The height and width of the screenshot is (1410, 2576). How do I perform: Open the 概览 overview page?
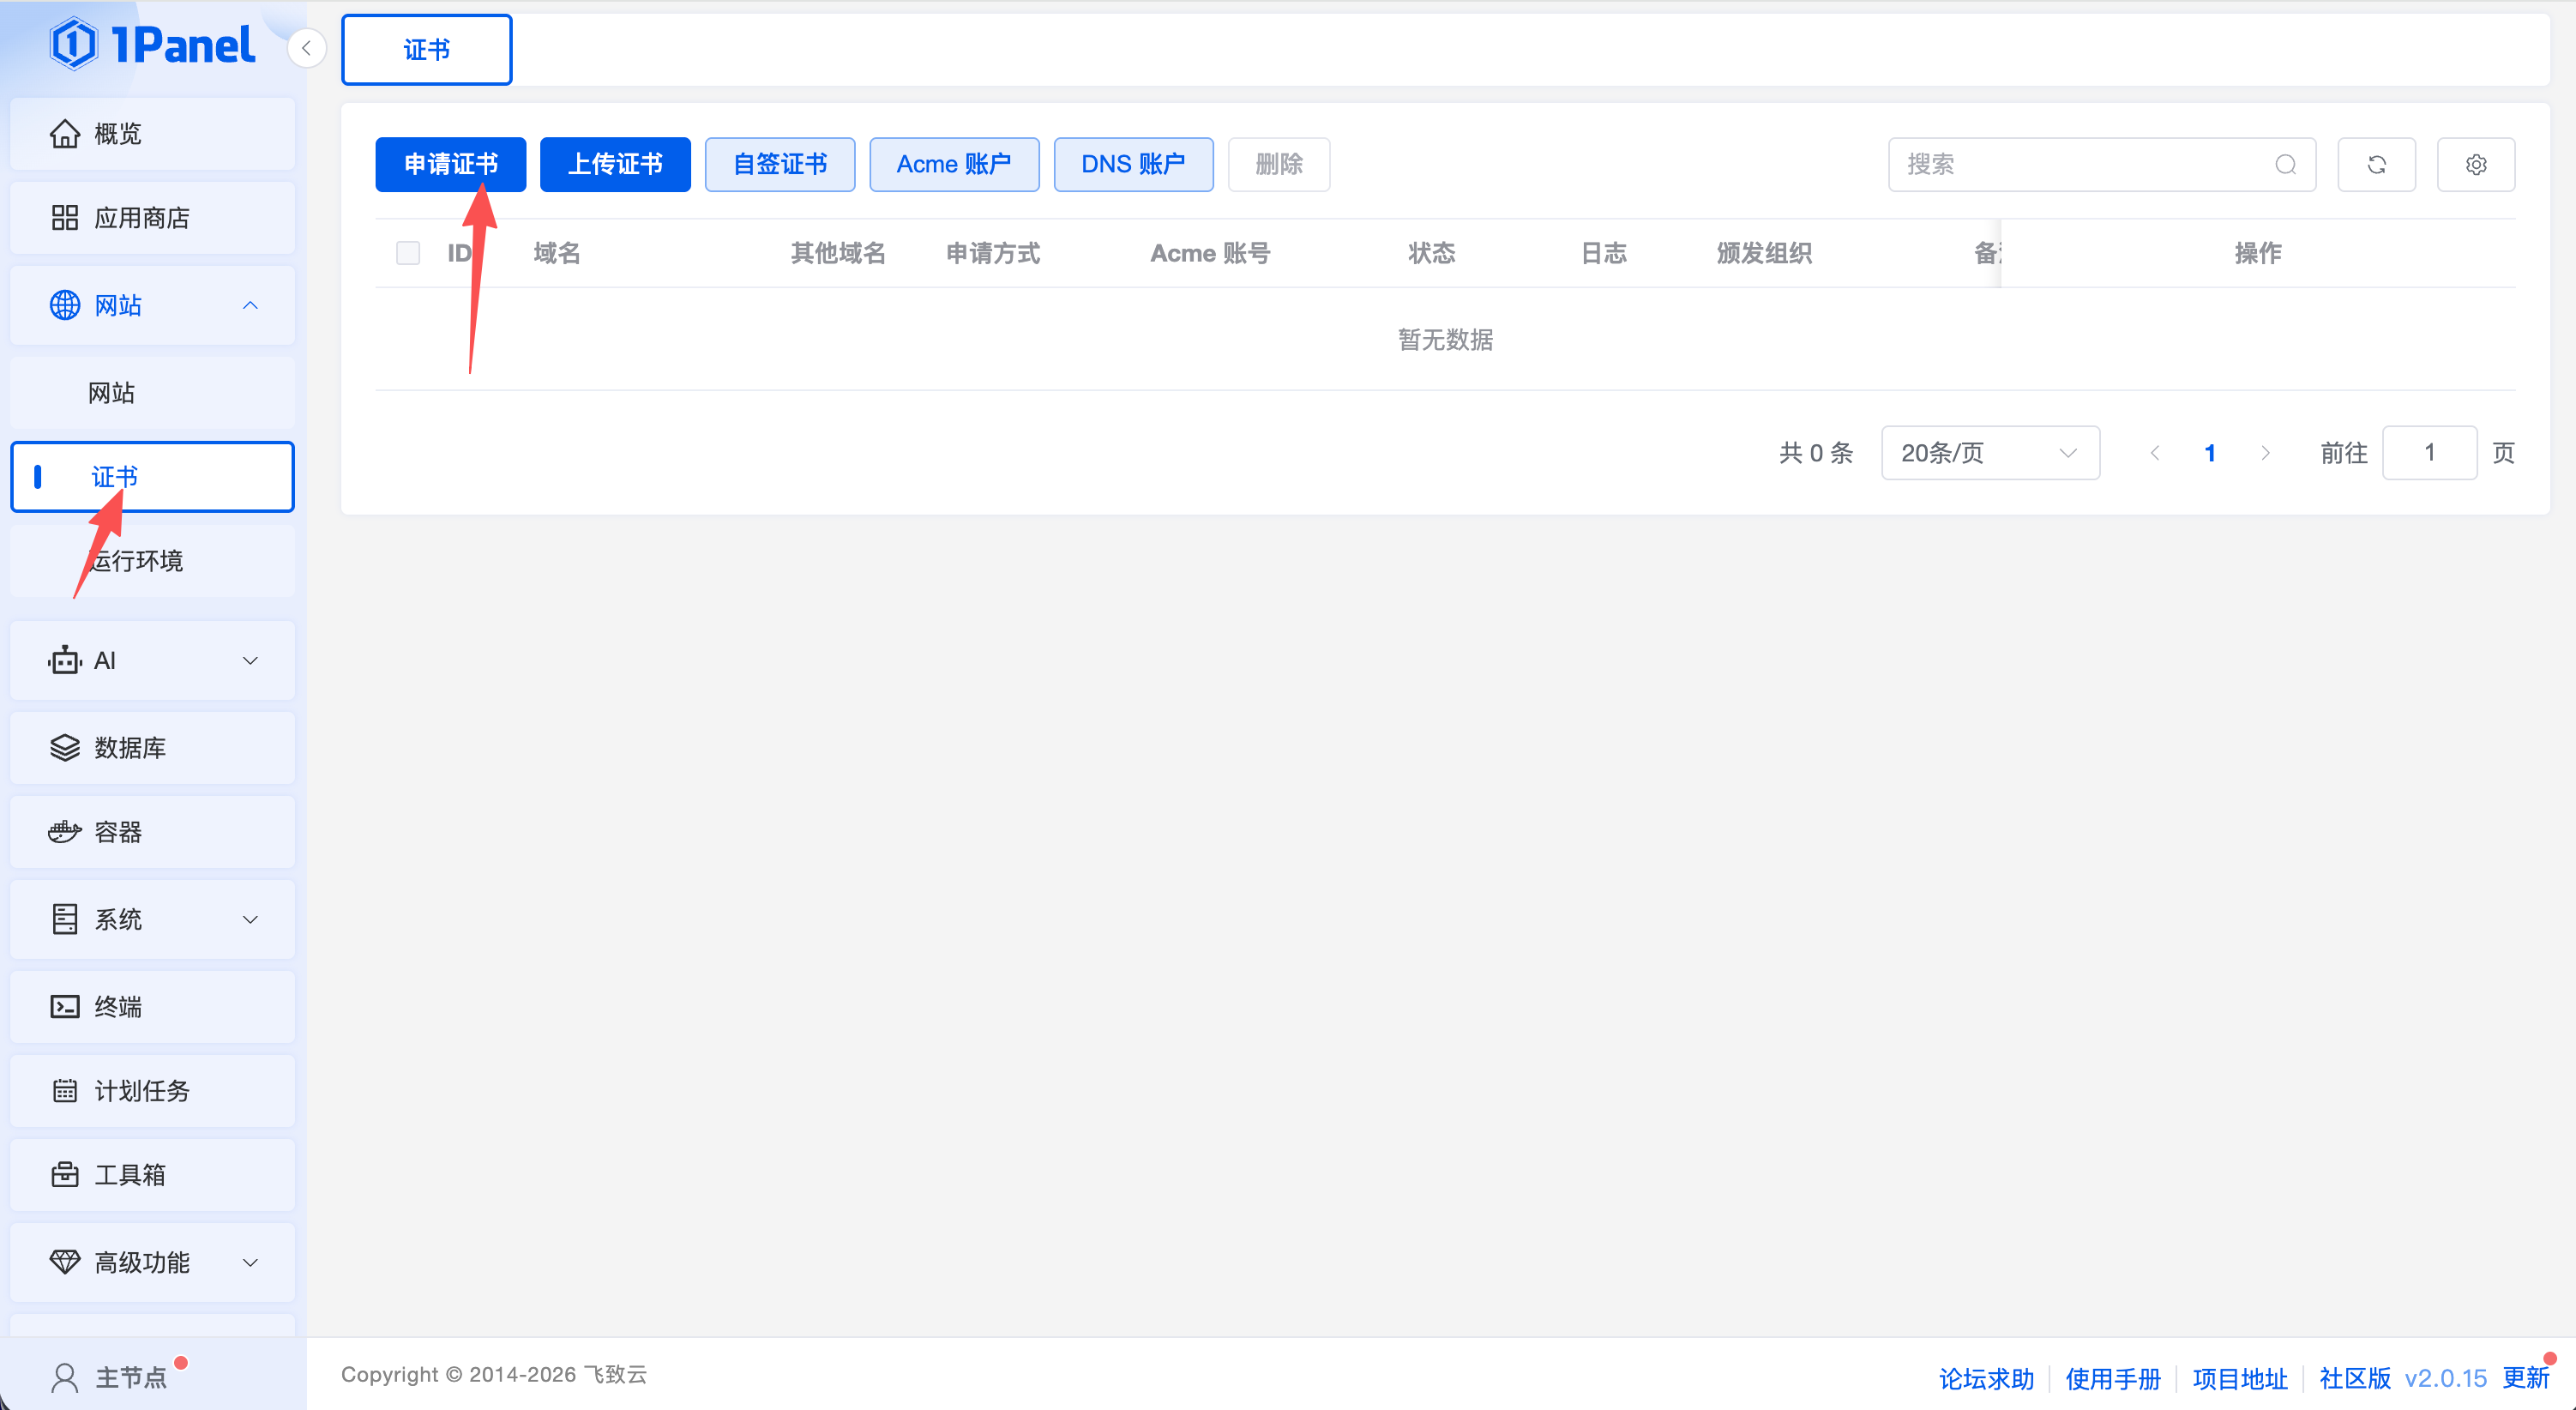[x=152, y=133]
